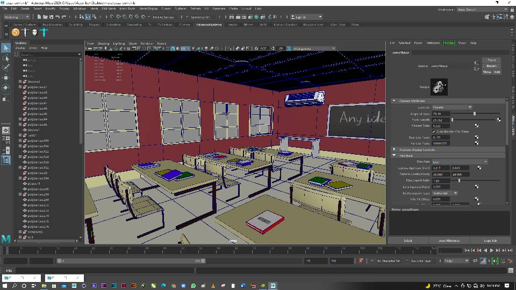Click the white face mask shelf icon
Screen dimensions: 516x290
tap(34, 32)
